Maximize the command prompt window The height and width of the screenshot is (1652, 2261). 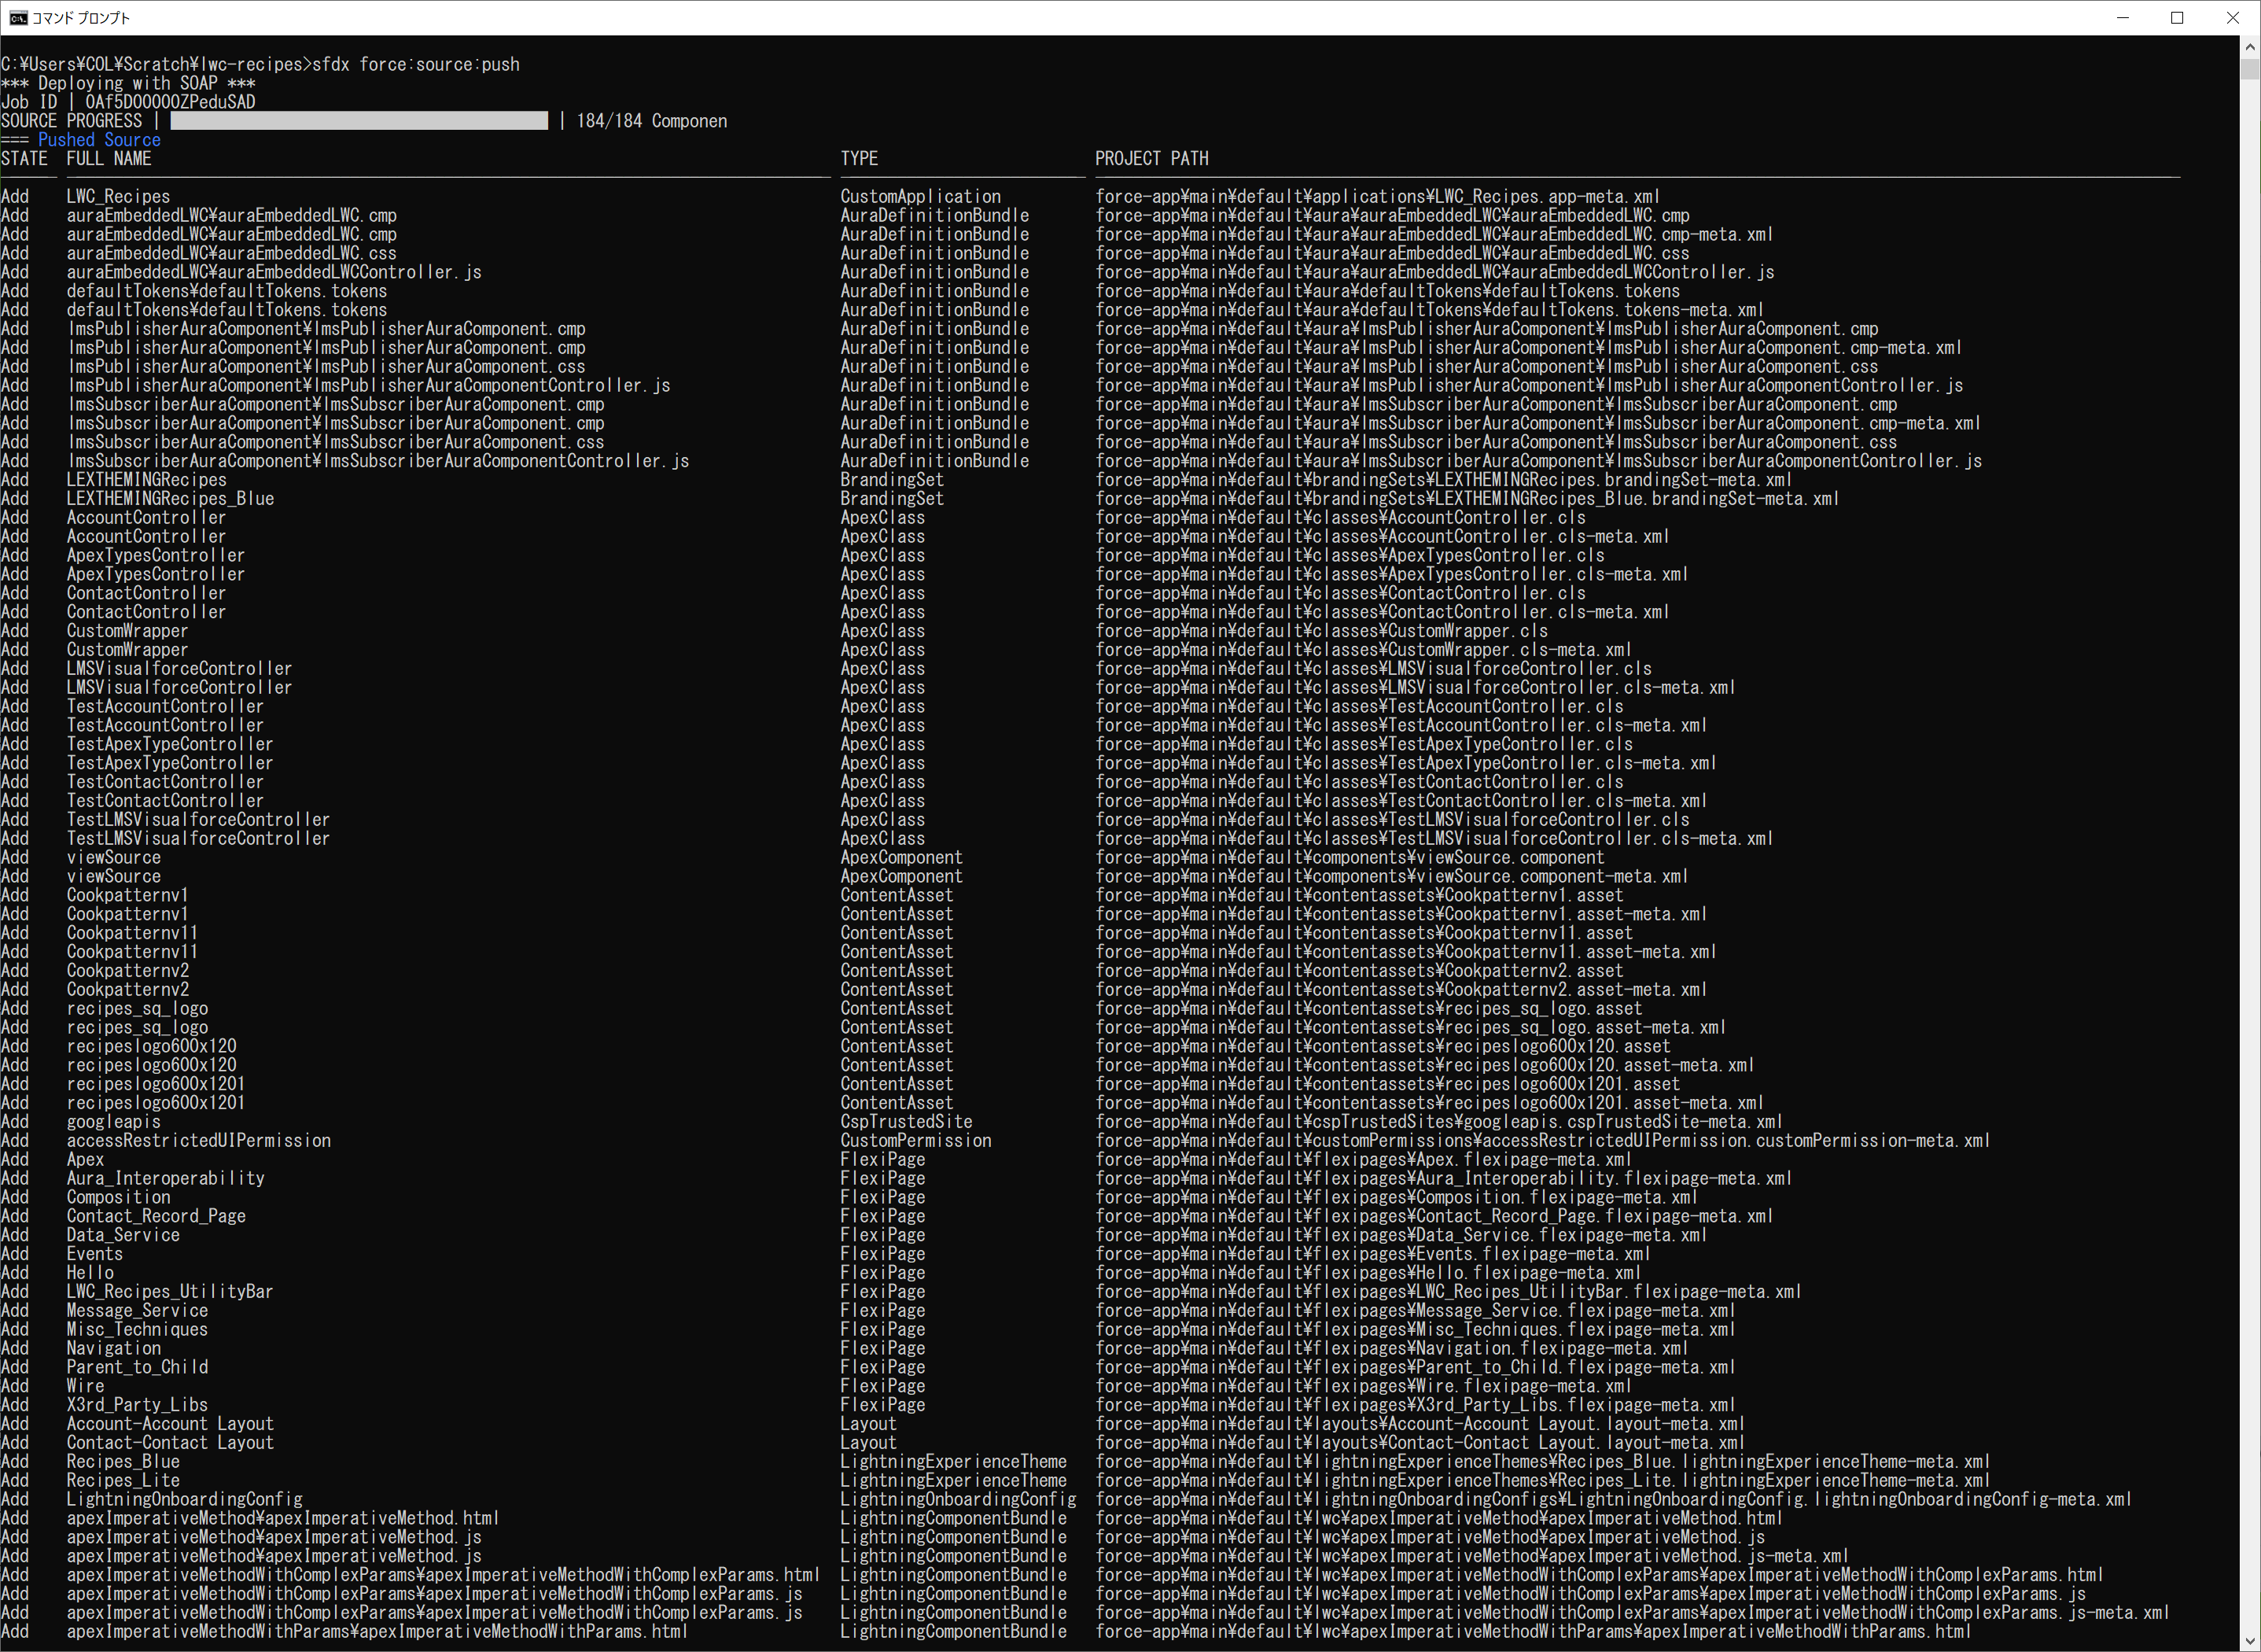2177,18
